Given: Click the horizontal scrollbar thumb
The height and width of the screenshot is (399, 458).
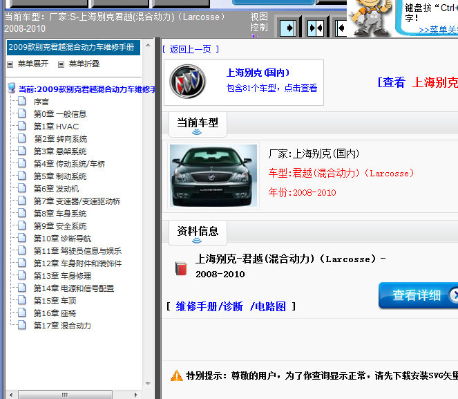Looking at the screenshot, I should click(x=65, y=395).
